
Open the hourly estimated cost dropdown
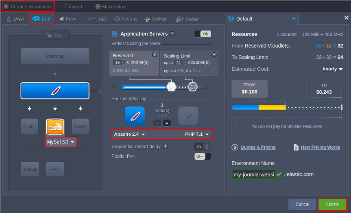point(332,69)
